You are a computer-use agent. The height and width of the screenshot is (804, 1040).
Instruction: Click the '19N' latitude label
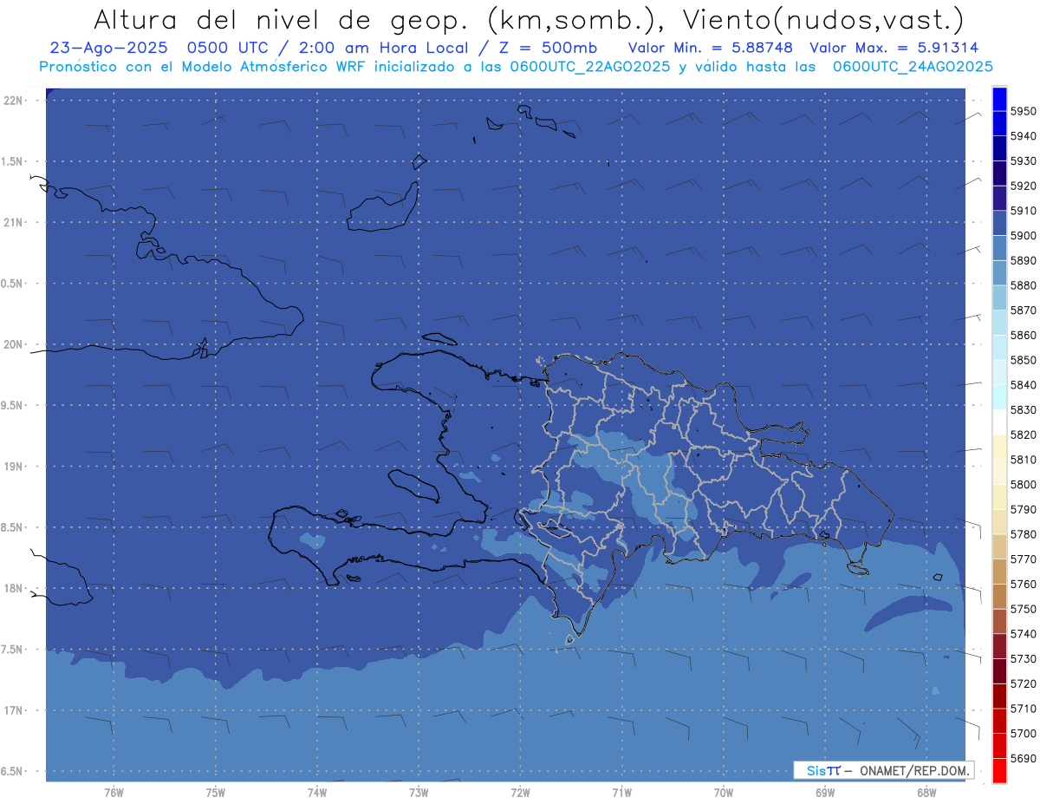(x=14, y=467)
